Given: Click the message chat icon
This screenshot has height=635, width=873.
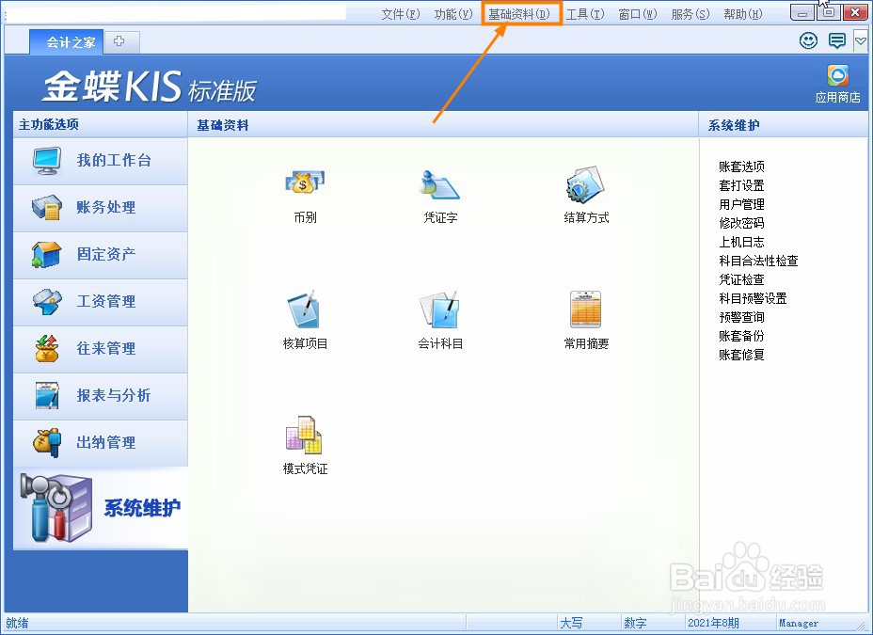Looking at the screenshot, I should [837, 40].
